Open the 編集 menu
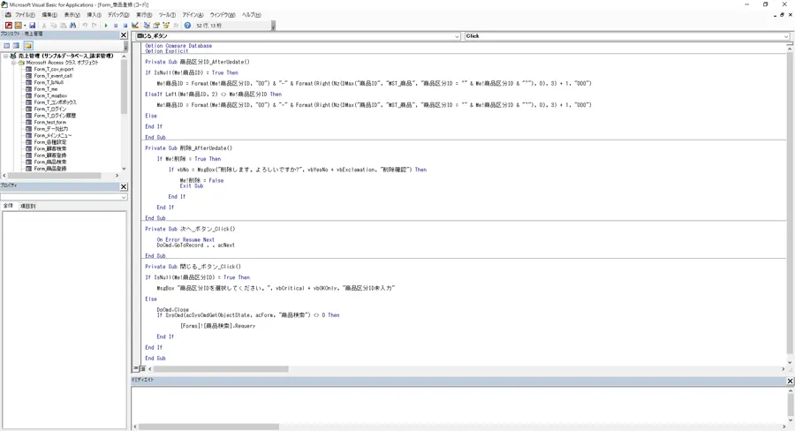795x431 pixels. click(49, 15)
